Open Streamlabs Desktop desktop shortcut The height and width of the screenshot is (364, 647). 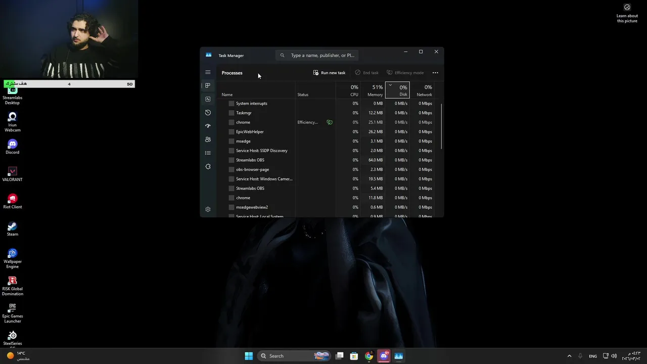[x=13, y=94]
